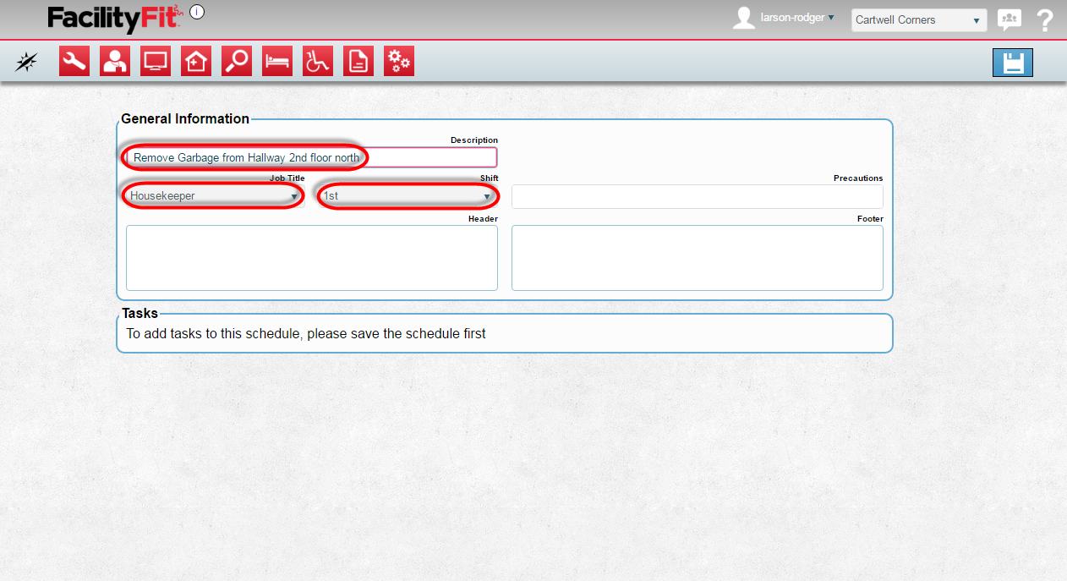Open the document page icon
The image size is (1067, 581).
358,61
